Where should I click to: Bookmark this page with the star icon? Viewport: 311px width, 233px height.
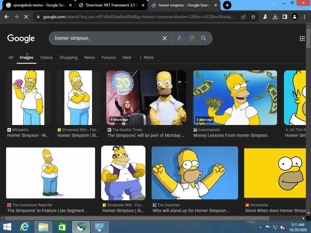[x=253, y=17]
